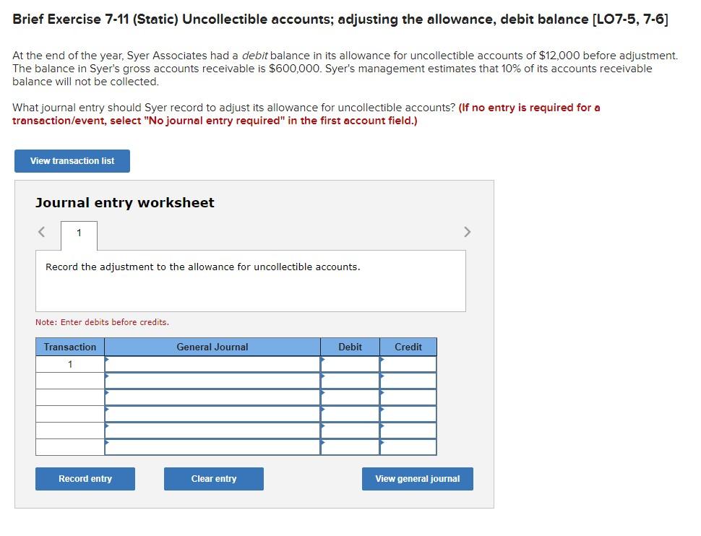Click the Credit field in the first row
The width and height of the screenshot is (701, 536).
click(x=409, y=363)
